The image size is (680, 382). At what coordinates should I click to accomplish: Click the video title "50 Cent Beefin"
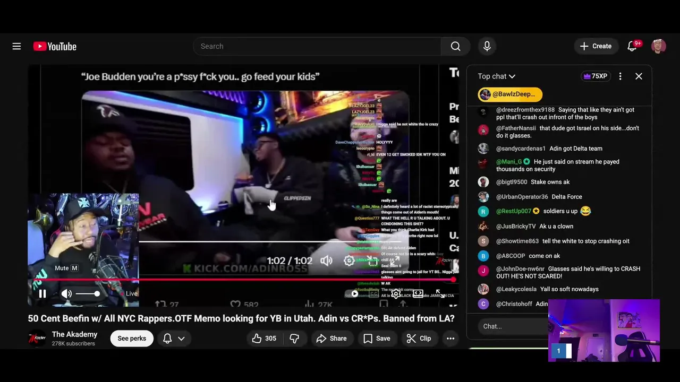click(x=241, y=318)
